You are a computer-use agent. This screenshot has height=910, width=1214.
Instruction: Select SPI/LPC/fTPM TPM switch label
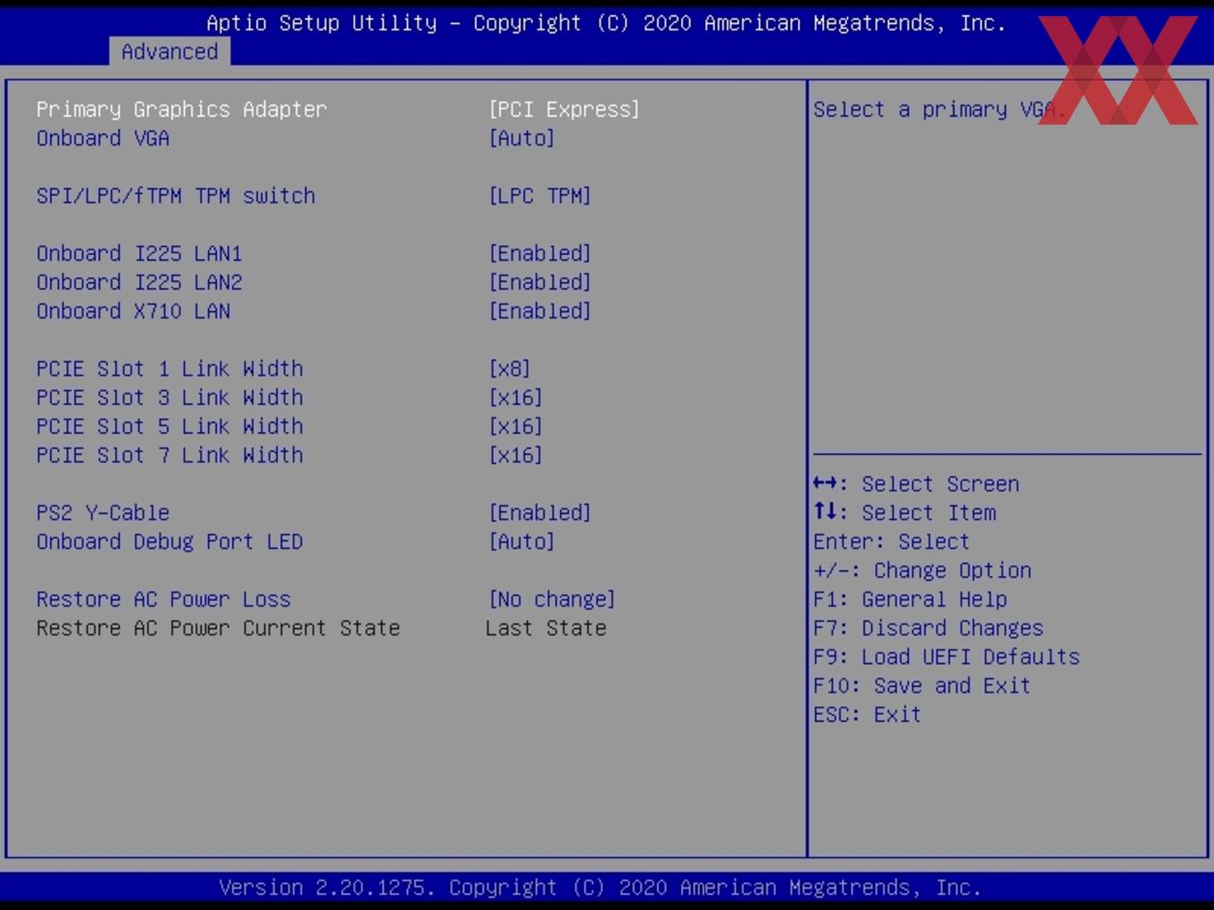click(176, 195)
